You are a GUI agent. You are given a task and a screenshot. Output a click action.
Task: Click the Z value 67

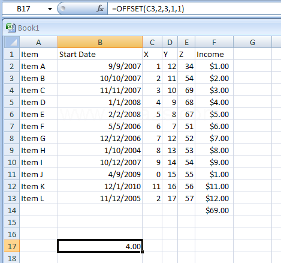186,114
